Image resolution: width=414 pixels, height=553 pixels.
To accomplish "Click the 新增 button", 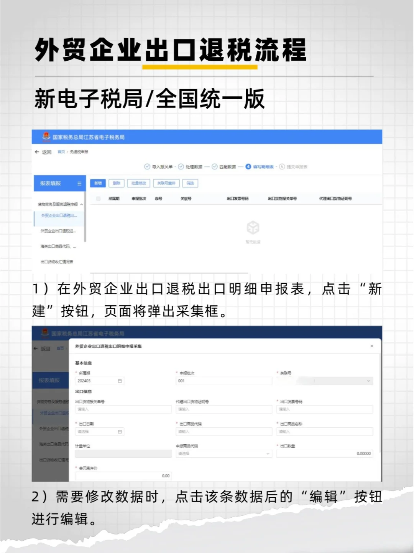I will (x=98, y=183).
